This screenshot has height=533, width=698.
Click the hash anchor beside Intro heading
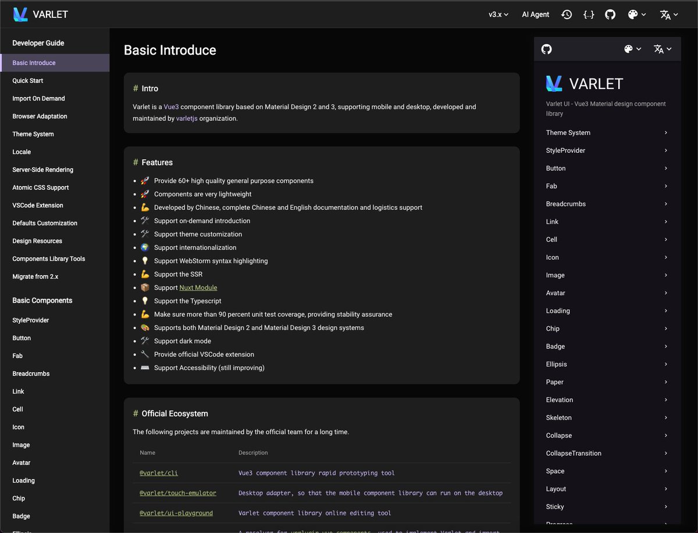[136, 88]
